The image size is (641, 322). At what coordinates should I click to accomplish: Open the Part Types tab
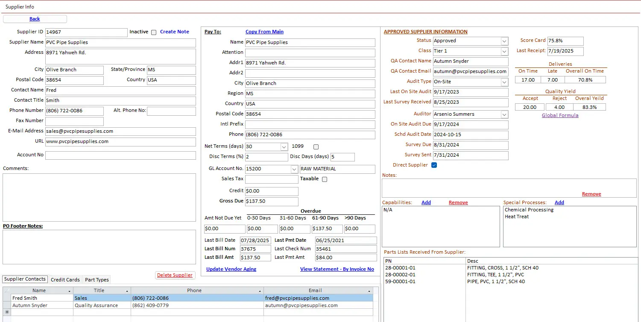pyautogui.click(x=97, y=280)
